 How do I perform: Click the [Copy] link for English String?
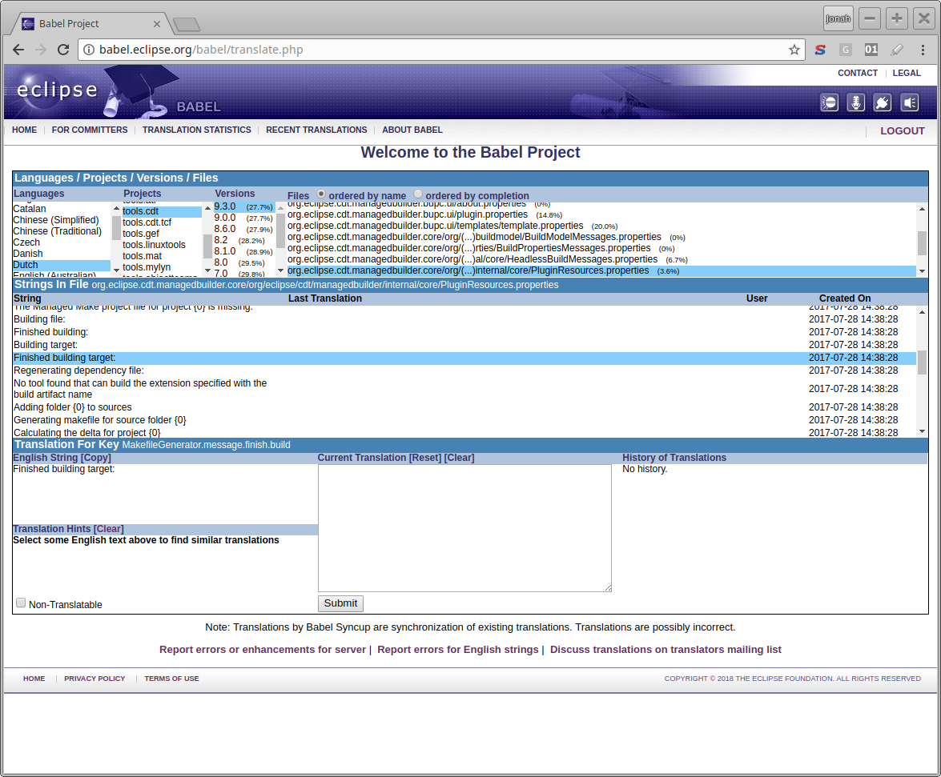pos(96,458)
